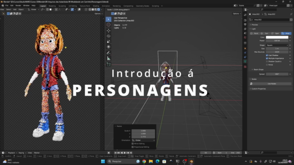This screenshot has width=294, height=165.
Task: Click the Scale X field in Resize panel
Action: click(143, 131)
